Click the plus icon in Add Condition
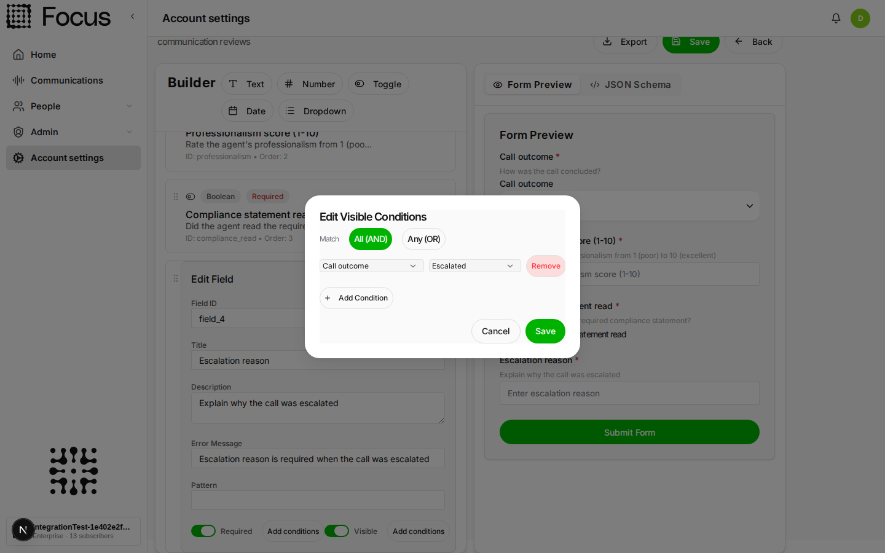Viewport: 885px width, 553px height. [328, 298]
